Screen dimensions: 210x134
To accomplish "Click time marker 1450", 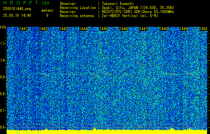I will [x=203, y=29].
